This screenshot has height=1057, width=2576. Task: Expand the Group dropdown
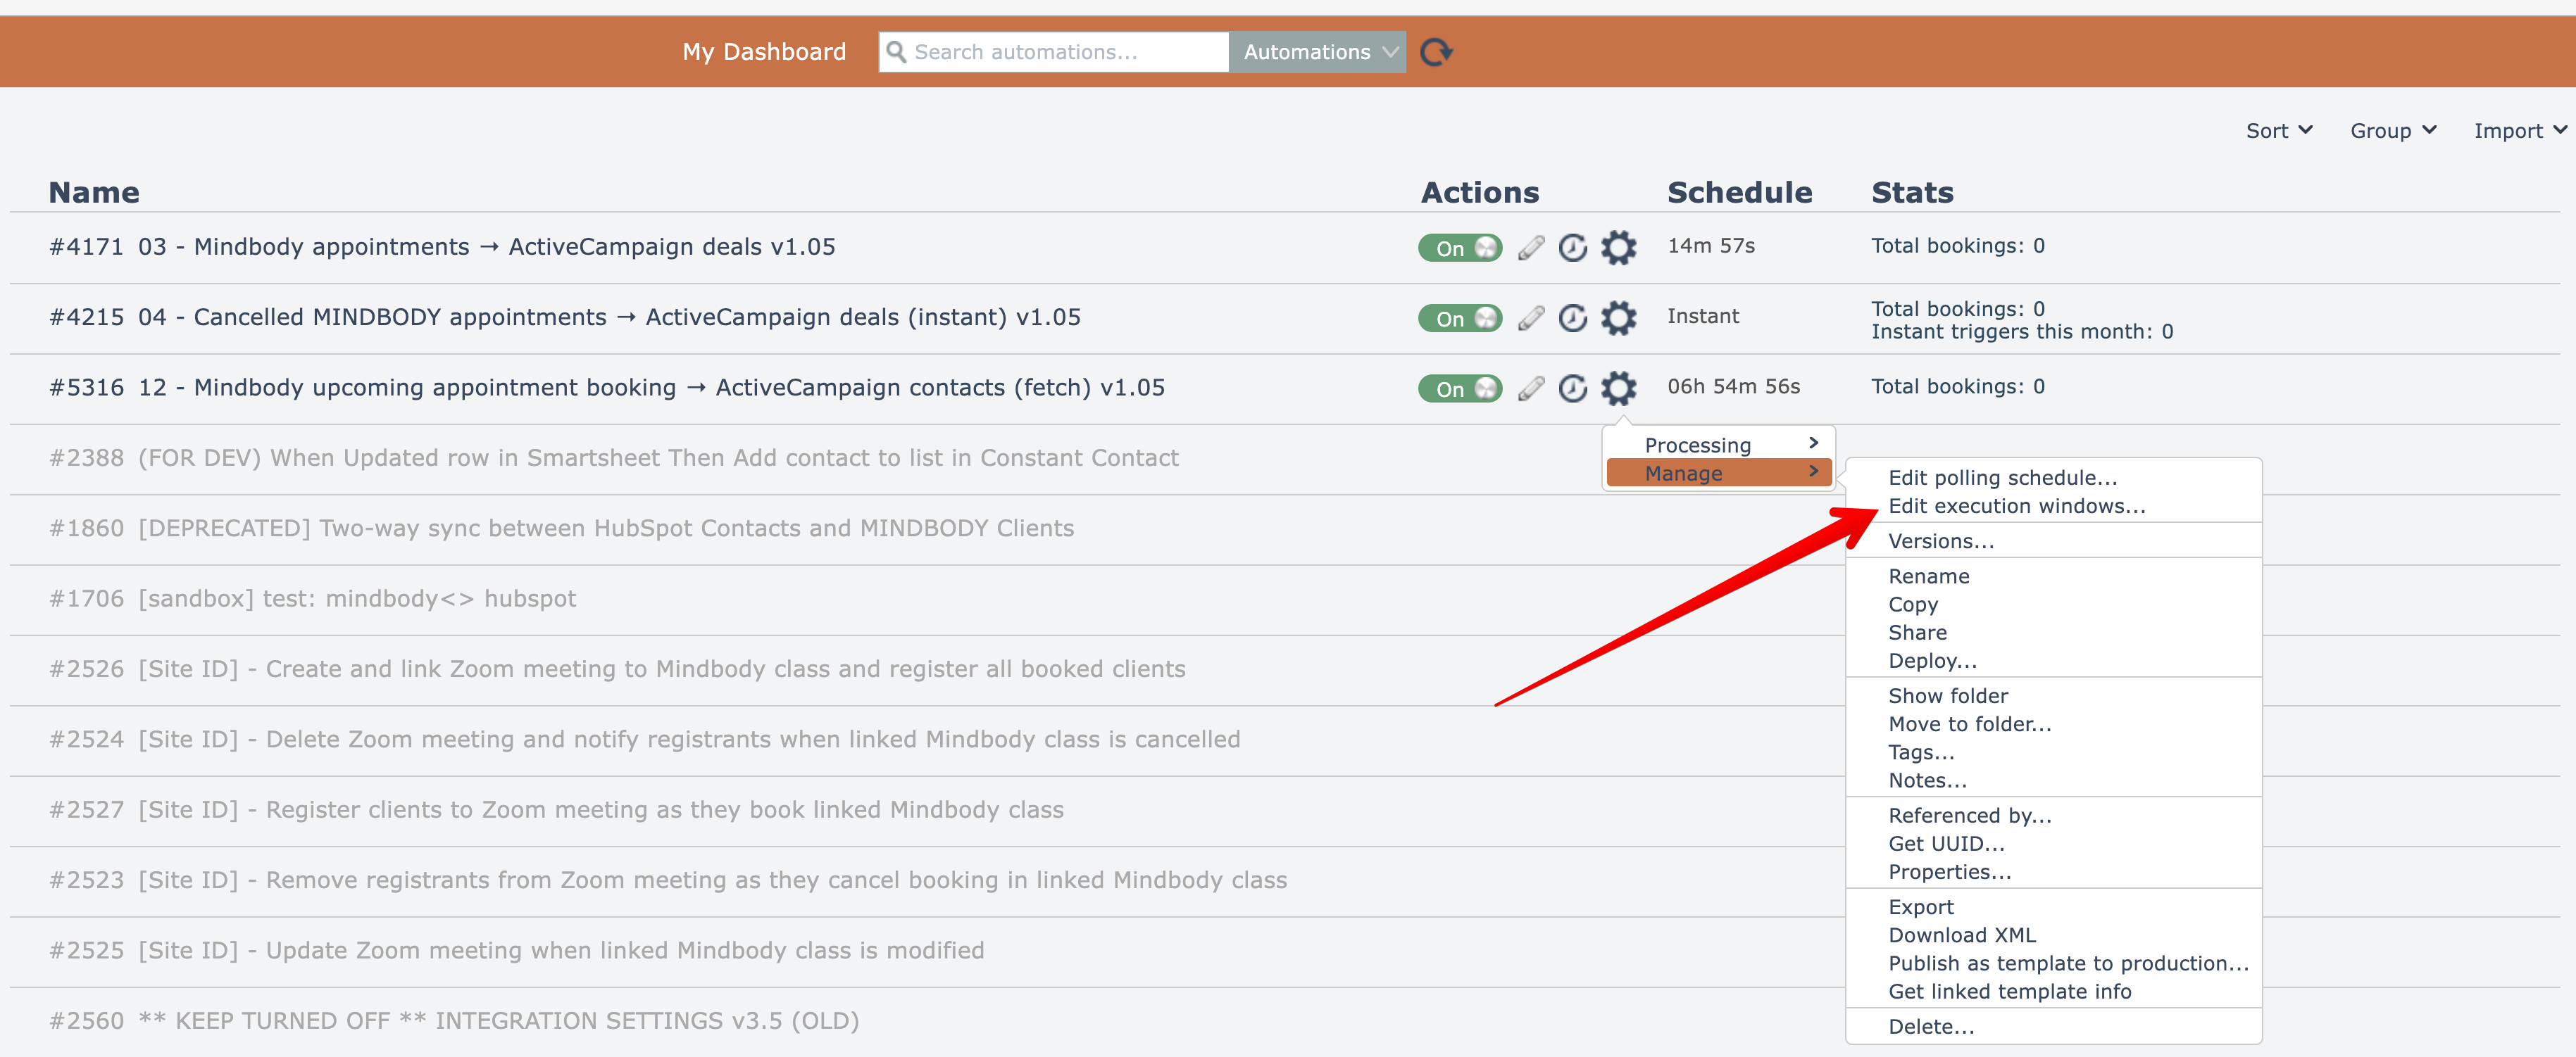click(x=2392, y=131)
